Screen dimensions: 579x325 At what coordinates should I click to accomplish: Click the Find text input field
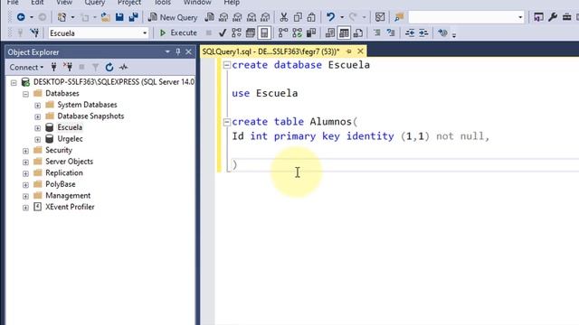click(462, 17)
